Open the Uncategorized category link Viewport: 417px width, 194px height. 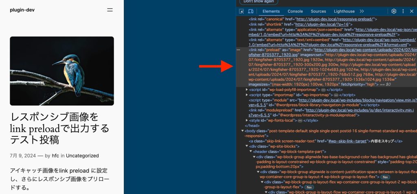click(82, 155)
